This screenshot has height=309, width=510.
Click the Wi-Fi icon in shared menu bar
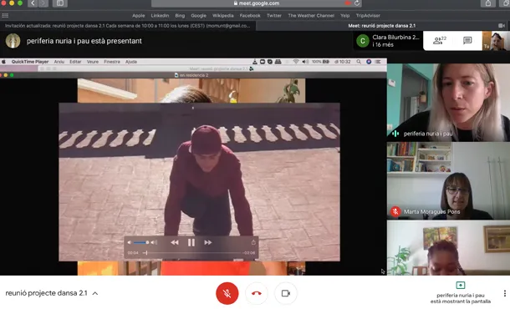[295, 62]
